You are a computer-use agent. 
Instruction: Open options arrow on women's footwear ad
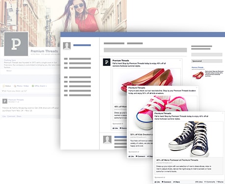180,61
